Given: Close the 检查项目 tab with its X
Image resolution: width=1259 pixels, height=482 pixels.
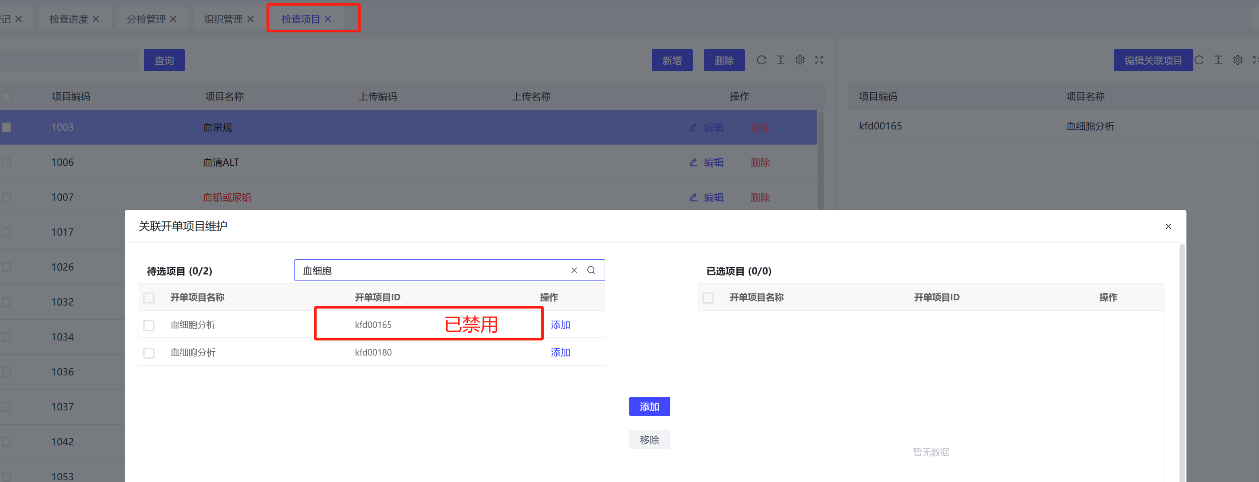Looking at the screenshot, I should tap(328, 19).
